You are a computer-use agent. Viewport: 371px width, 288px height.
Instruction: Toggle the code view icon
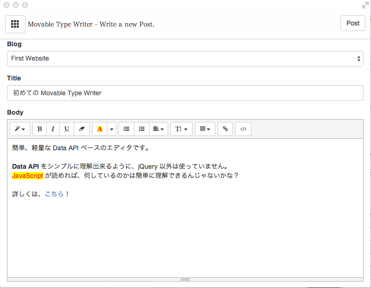click(243, 129)
